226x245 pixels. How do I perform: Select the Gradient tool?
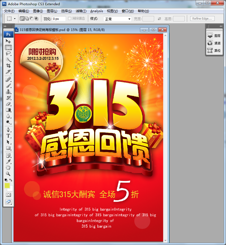[8, 110]
